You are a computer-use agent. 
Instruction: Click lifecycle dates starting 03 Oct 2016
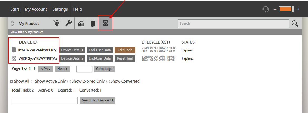[159, 50]
